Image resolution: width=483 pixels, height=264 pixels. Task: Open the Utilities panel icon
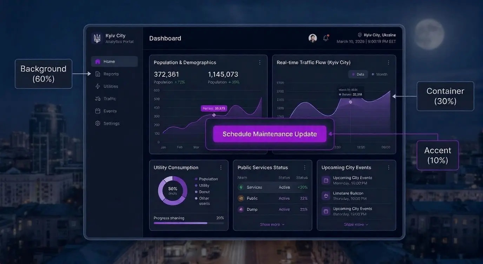pos(98,86)
